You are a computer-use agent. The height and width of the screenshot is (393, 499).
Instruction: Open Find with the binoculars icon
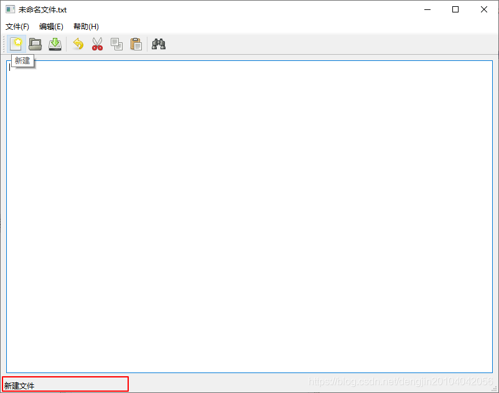click(159, 44)
